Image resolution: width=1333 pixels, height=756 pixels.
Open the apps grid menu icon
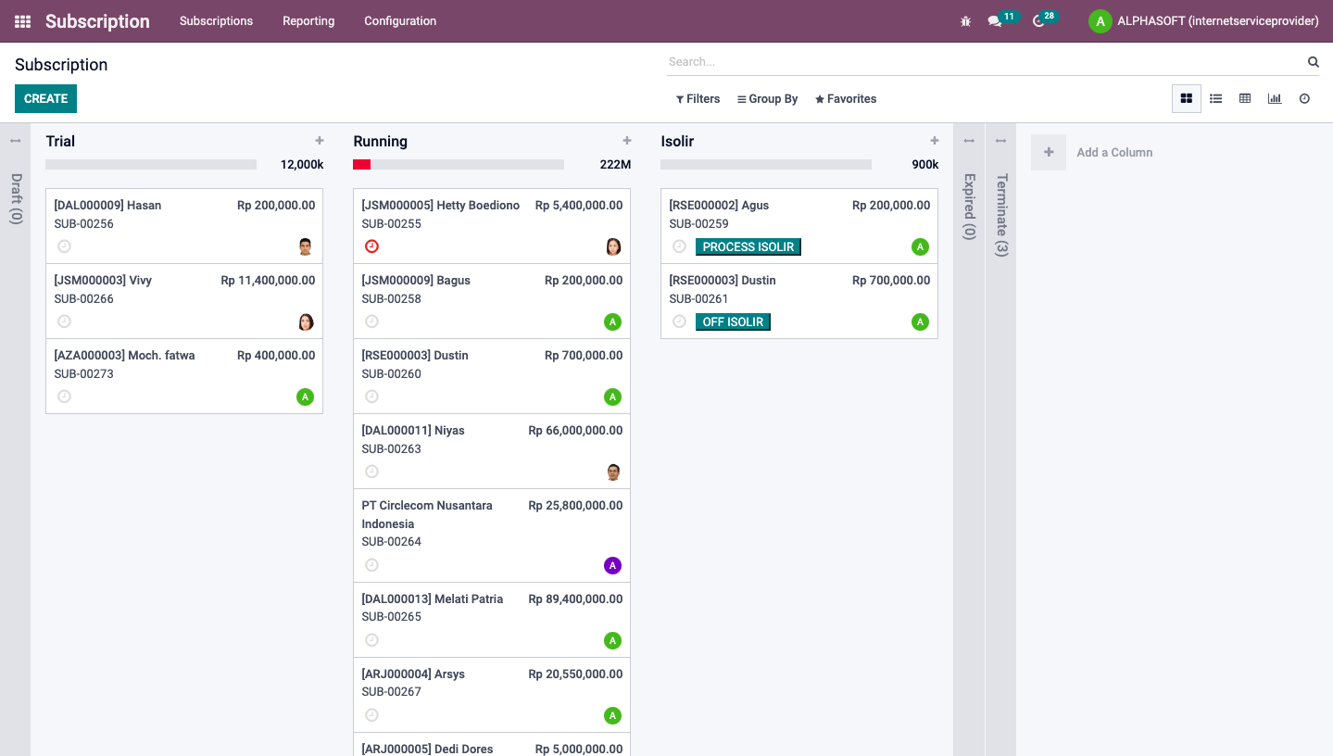(x=23, y=21)
